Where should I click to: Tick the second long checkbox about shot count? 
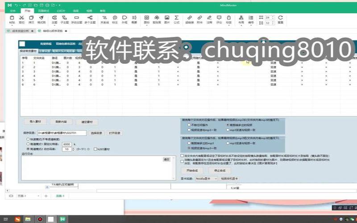point(182,161)
